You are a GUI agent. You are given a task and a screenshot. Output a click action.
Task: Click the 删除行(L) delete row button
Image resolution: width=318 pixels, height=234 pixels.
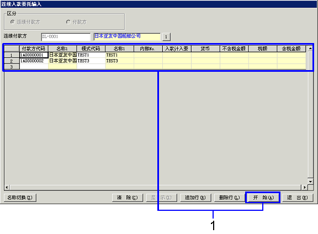(229, 198)
